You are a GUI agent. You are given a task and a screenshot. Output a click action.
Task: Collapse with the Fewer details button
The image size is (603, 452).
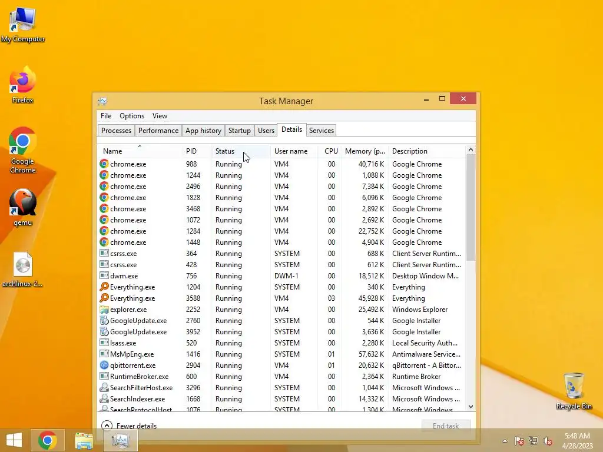[x=129, y=426]
